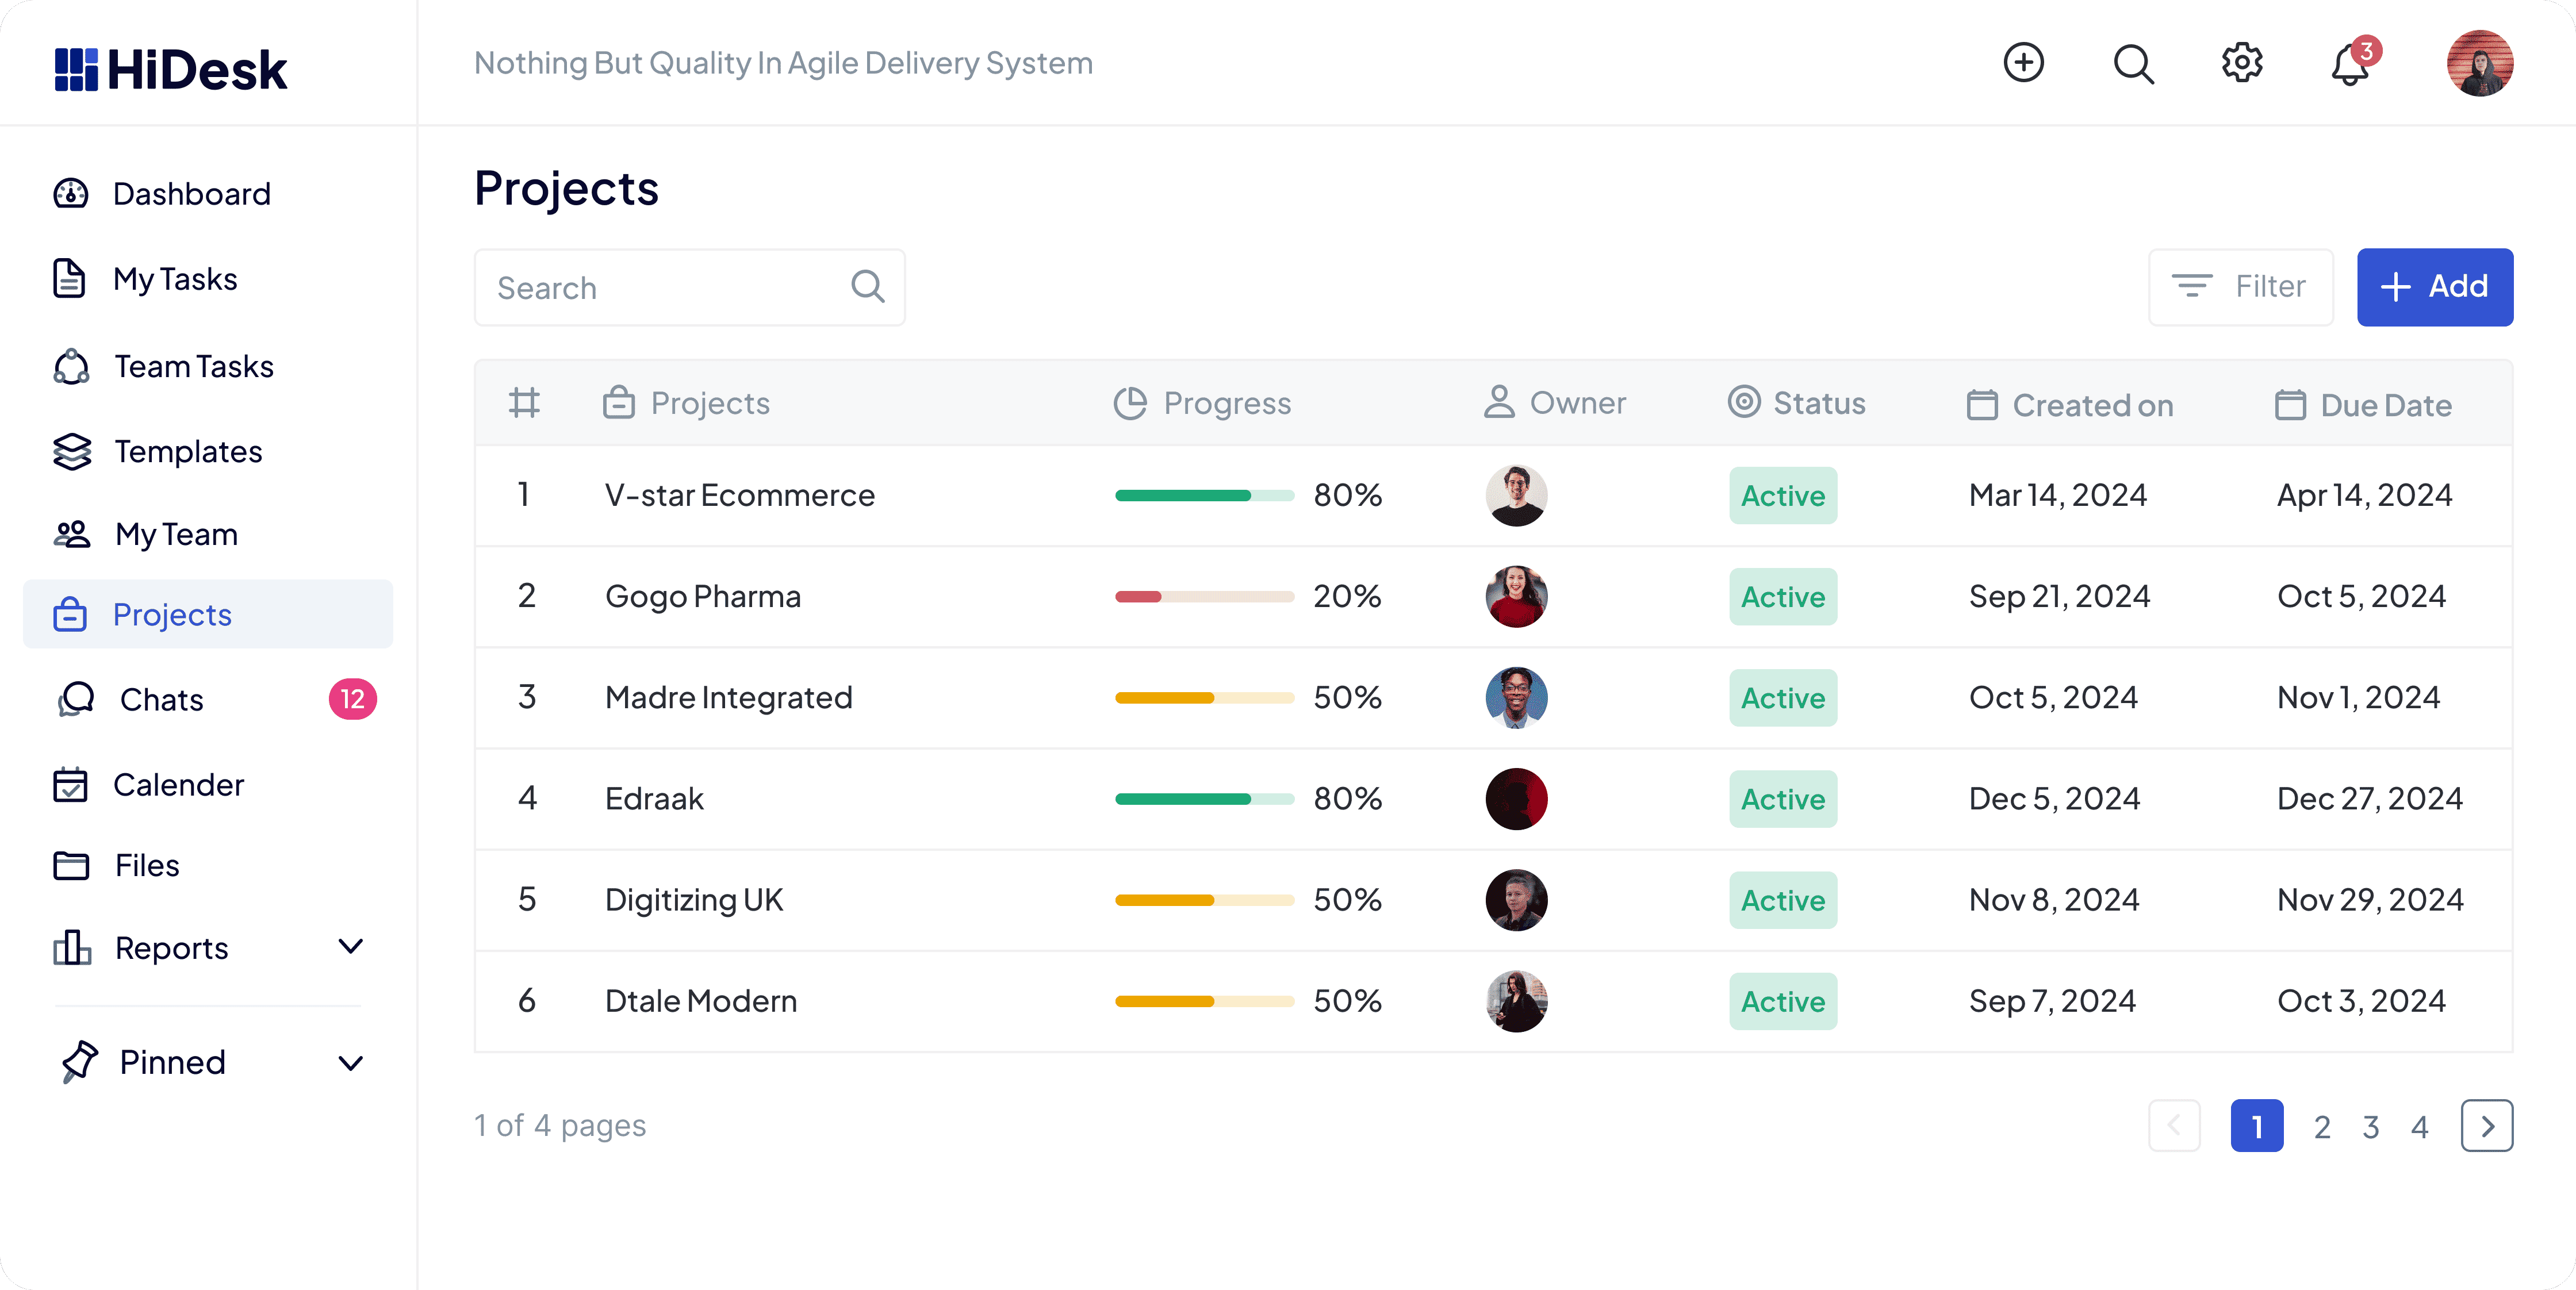The width and height of the screenshot is (2576, 1290).
Task: Open the header search magnifier icon
Action: pyautogui.click(x=2132, y=64)
